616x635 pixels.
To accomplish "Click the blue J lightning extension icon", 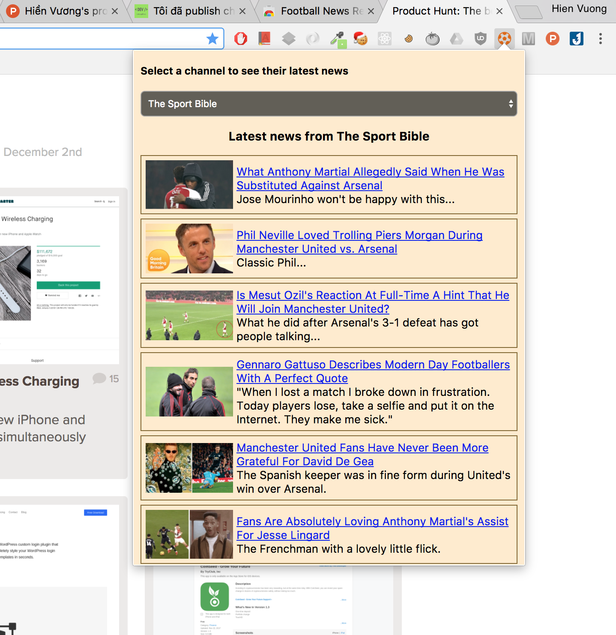I will click(x=577, y=39).
